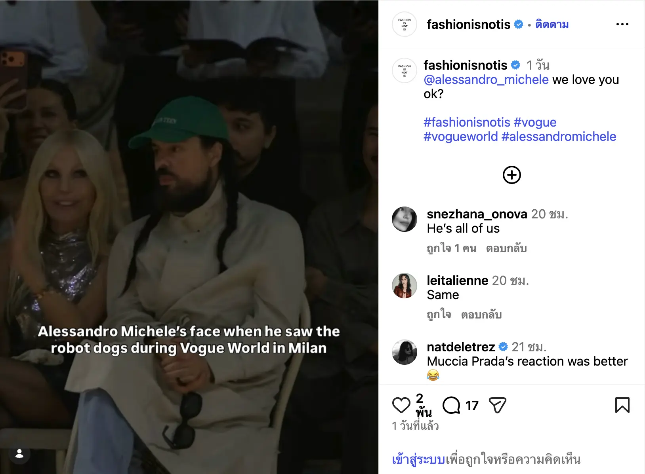Open natdeletrez's profile avatar
Image resolution: width=645 pixels, height=474 pixels.
[x=404, y=352]
